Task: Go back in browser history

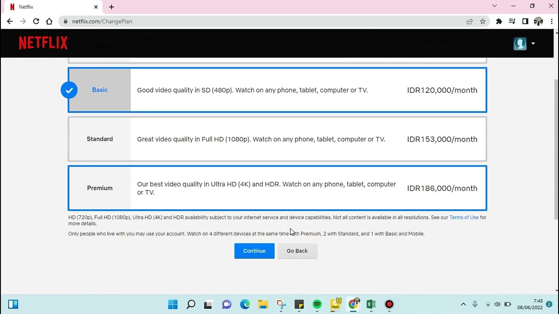Action: point(10,21)
